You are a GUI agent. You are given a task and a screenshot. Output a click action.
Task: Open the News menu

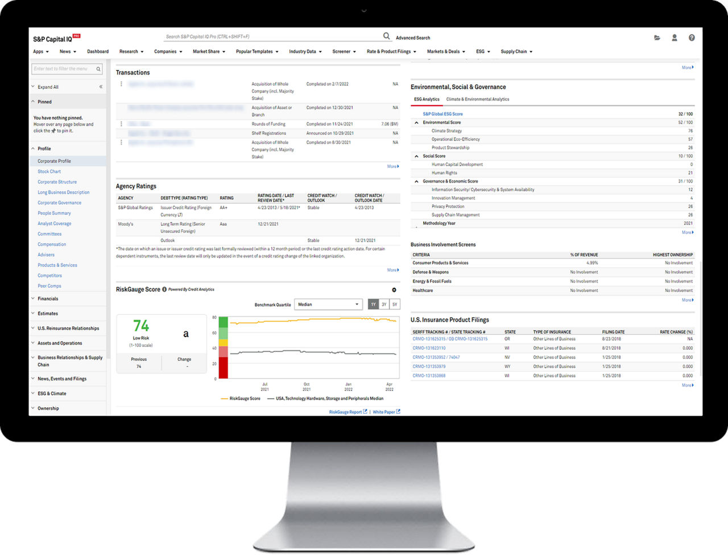68,52
